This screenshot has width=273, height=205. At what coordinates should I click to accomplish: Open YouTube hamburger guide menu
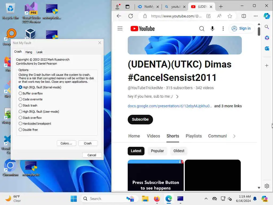[x=120, y=28]
